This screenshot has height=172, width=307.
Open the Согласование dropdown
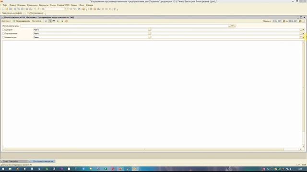pyautogui.click(x=36, y=13)
